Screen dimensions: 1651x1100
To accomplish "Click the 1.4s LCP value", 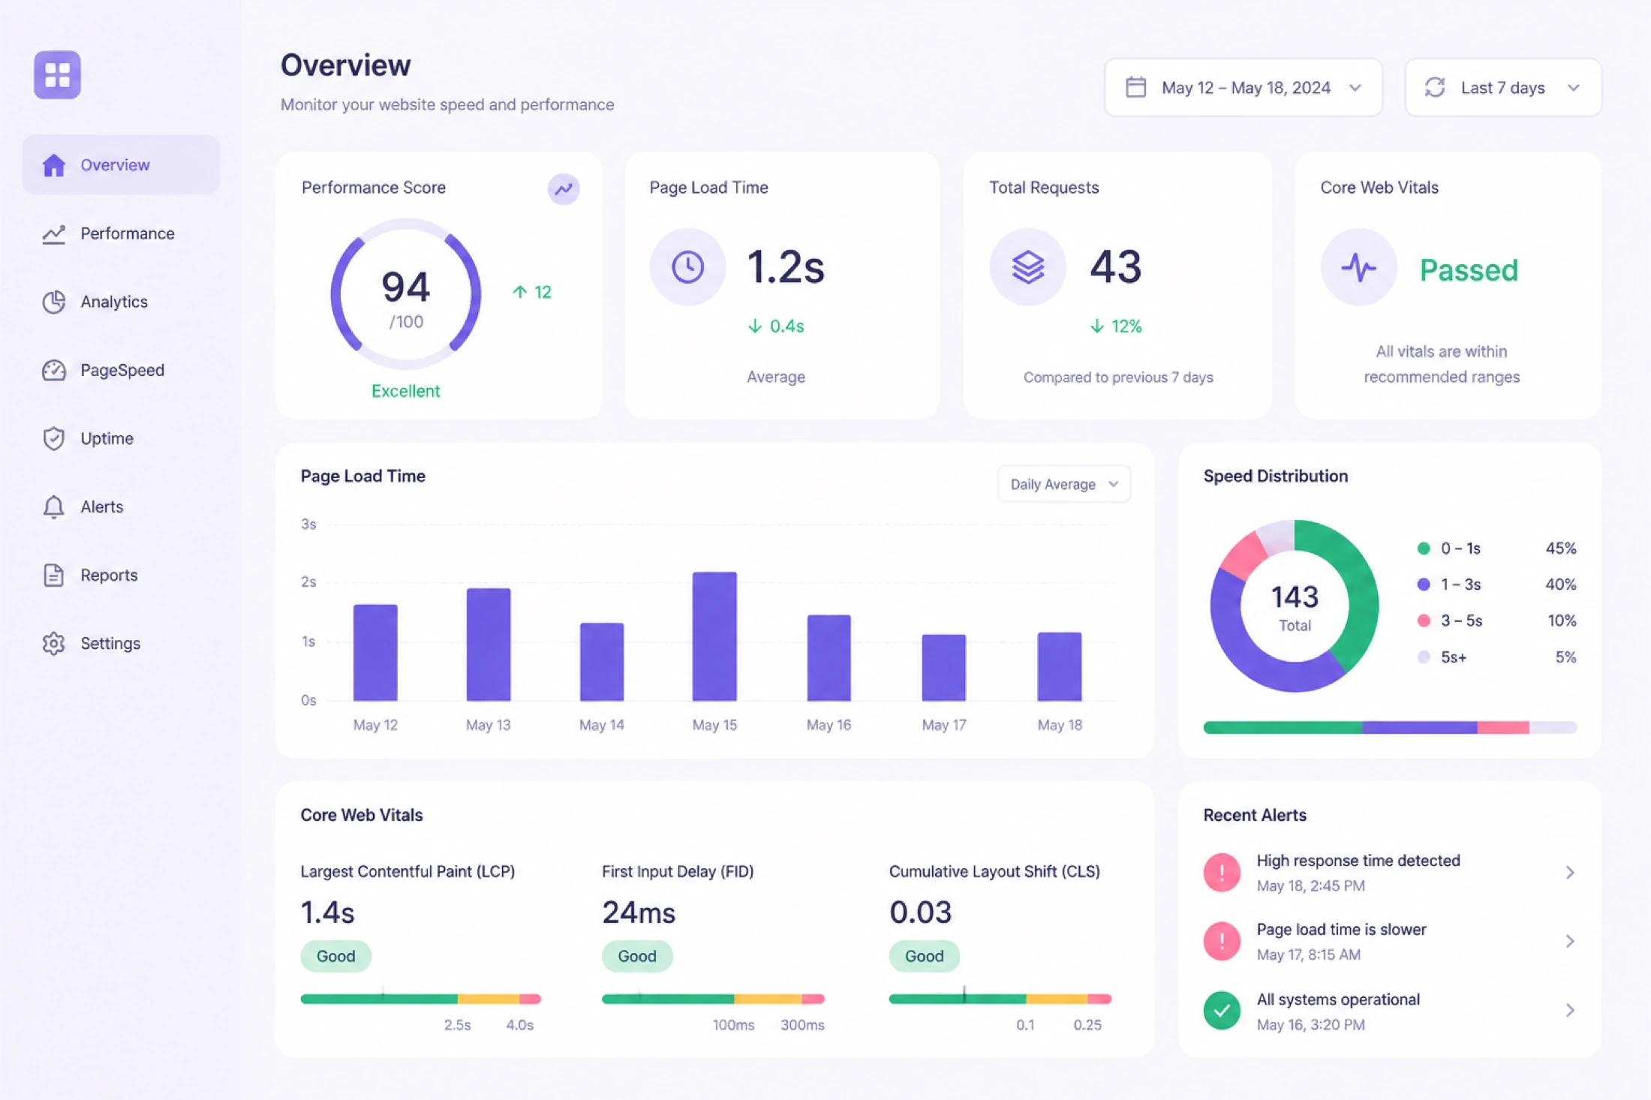I will tap(328, 912).
